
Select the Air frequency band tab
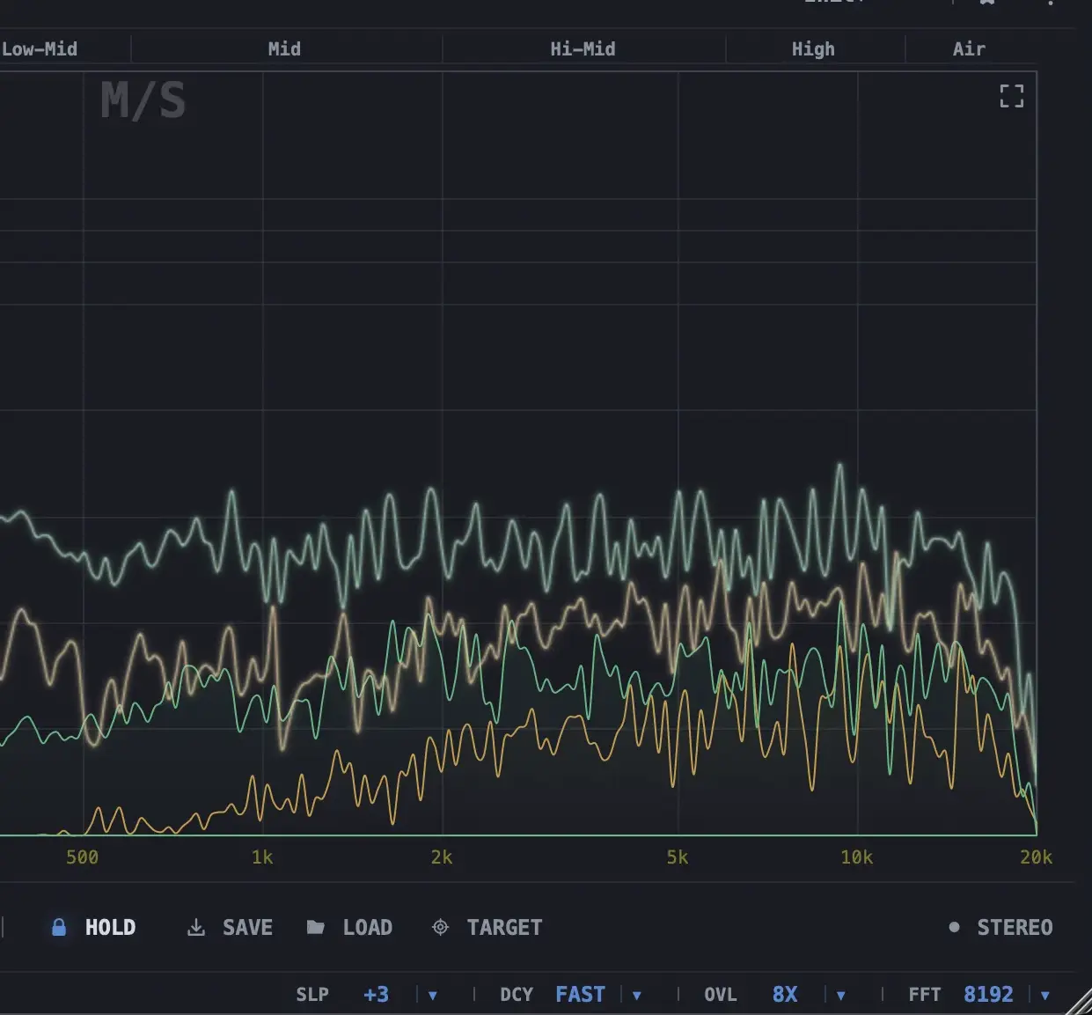click(x=968, y=49)
